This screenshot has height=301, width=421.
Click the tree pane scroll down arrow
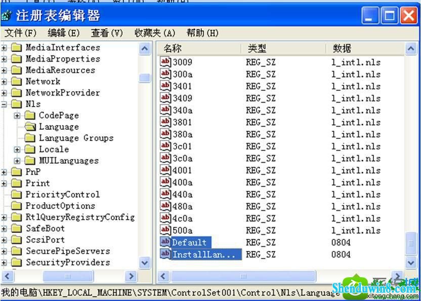pyautogui.click(x=145, y=263)
